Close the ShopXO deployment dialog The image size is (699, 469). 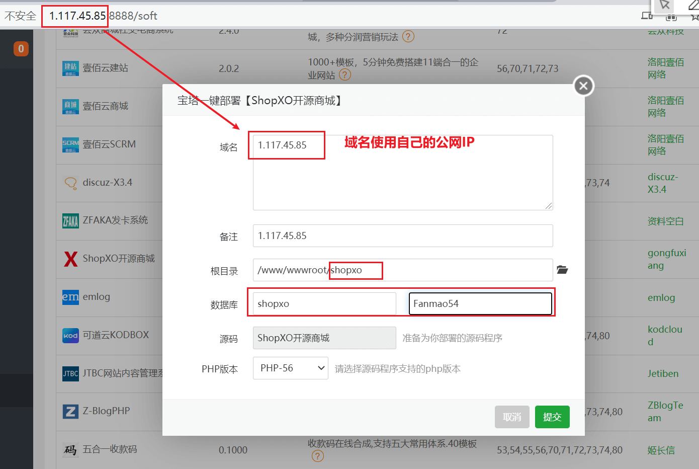(x=584, y=86)
